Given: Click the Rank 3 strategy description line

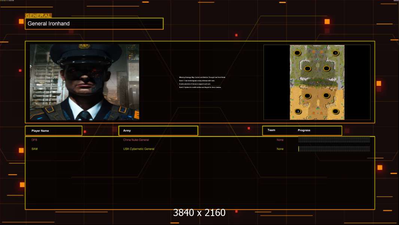Looking at the screenshot, I should point(200,87).
